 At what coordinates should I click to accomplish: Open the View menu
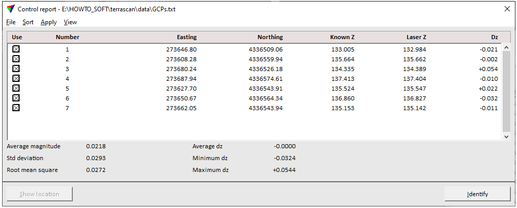[x=70, y=22]
